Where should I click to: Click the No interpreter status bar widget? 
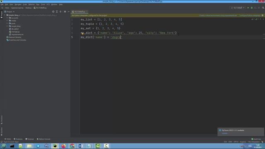click(x=254, y=142)
